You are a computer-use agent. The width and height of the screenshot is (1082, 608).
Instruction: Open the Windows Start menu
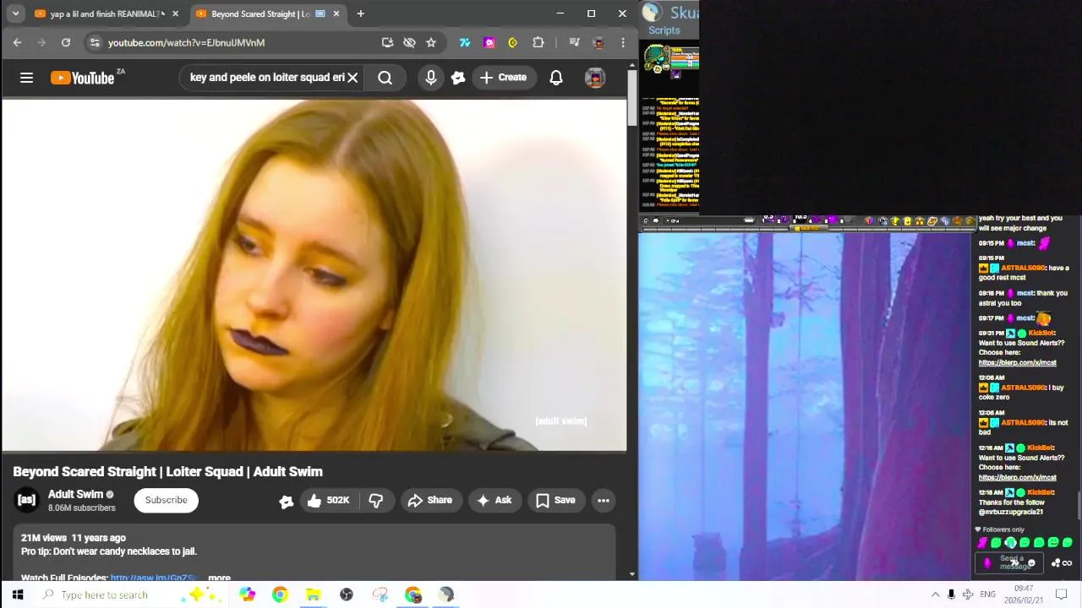click(x=17, y=594)
